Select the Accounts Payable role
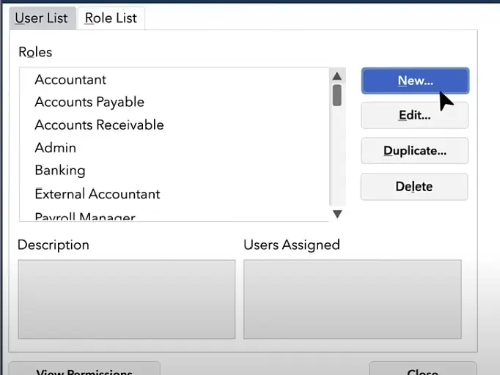The width and height of the screenshot is (500, 375). point(89,103)
